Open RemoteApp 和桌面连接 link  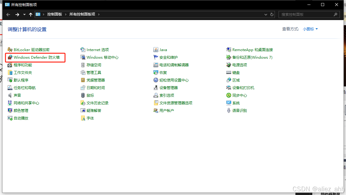pyautogui.click(x=253, y=50)
